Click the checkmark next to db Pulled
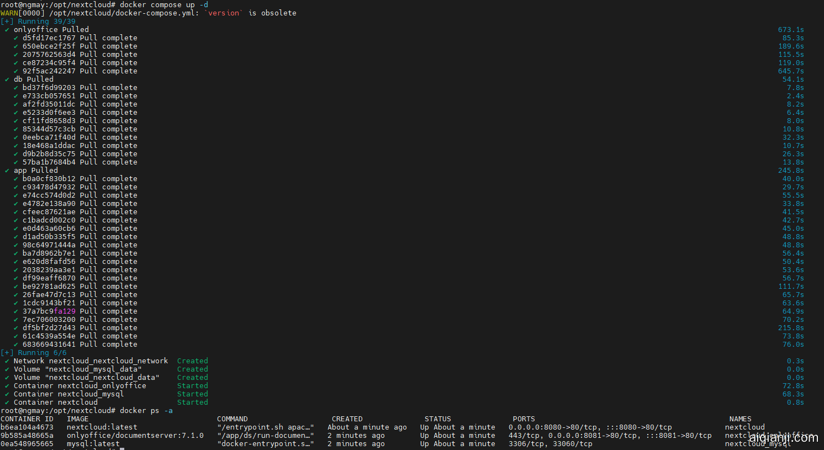Screen dimensions: 824x450 (7, 80)
